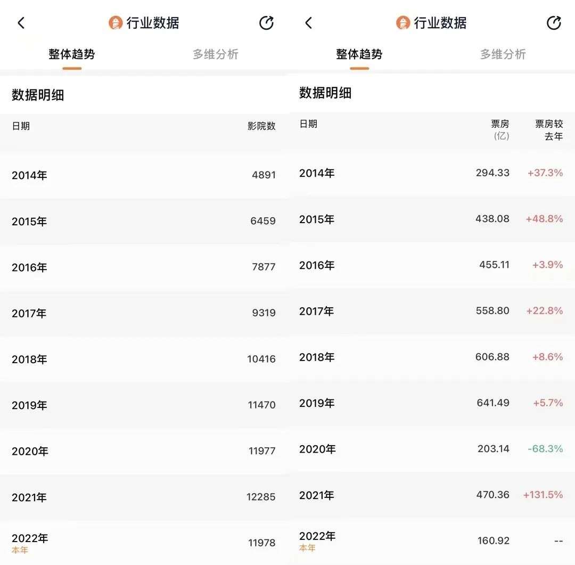Open the 2022年 本年 row showing 11978
Screen dimensions: 575x565
coord(144,543)
